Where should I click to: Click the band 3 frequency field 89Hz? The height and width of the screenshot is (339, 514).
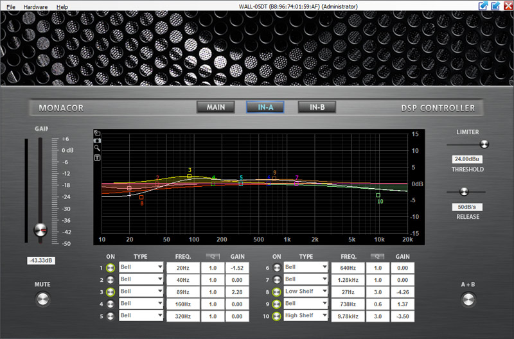pos(183,291)
